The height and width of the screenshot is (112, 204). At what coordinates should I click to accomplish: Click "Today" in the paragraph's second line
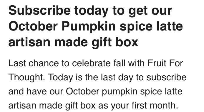click(x=61, y=78)
